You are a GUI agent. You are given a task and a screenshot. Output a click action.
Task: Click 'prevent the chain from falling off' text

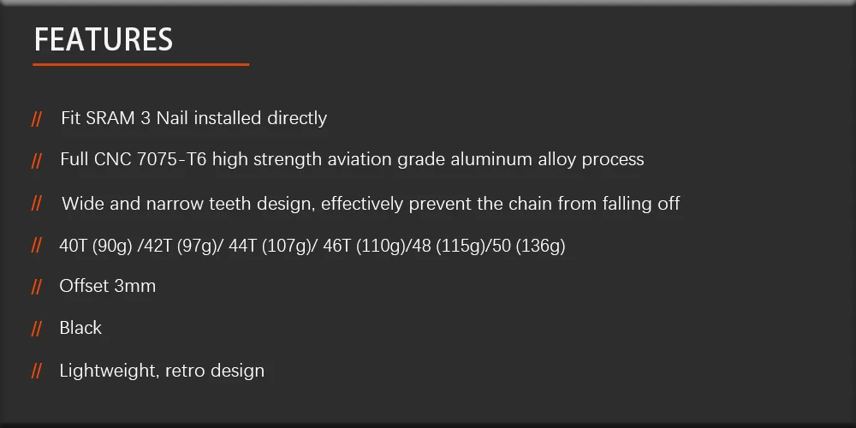[x=544, y=204]
